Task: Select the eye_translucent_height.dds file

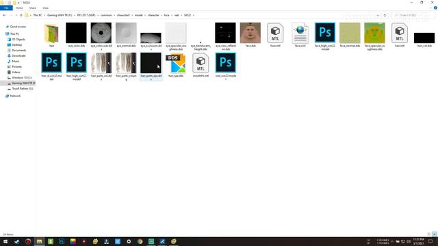Action: coord(201,46)
